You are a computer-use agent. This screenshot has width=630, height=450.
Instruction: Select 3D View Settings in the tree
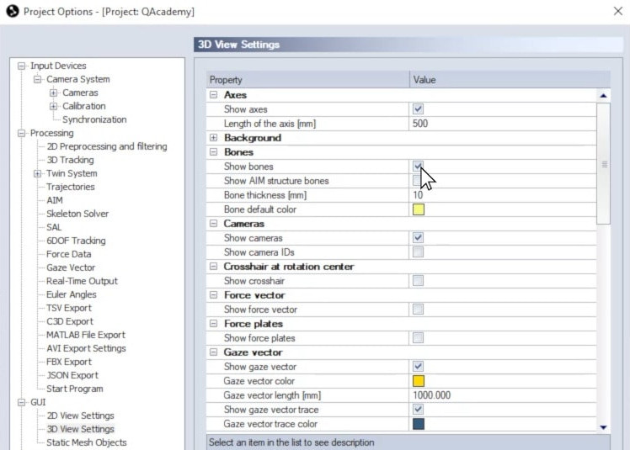pyautogui.click(x=80, y=429)
